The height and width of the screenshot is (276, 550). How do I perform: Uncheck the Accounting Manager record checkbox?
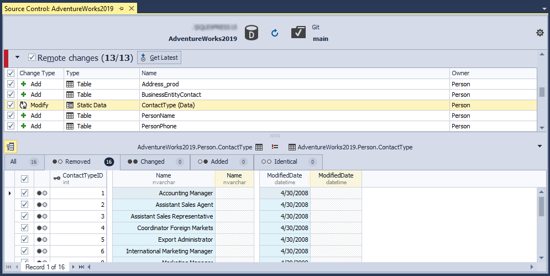point(24,193)
